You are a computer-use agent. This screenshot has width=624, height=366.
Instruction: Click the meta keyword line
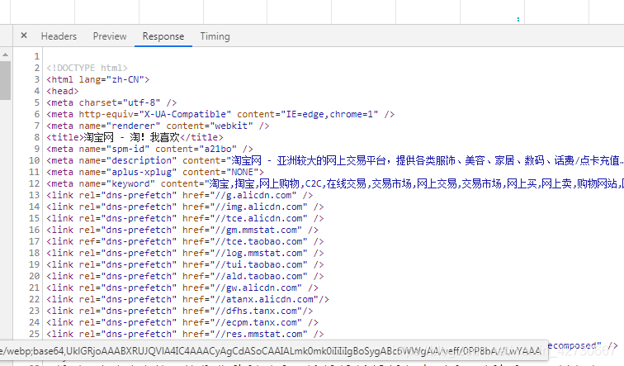334,183
